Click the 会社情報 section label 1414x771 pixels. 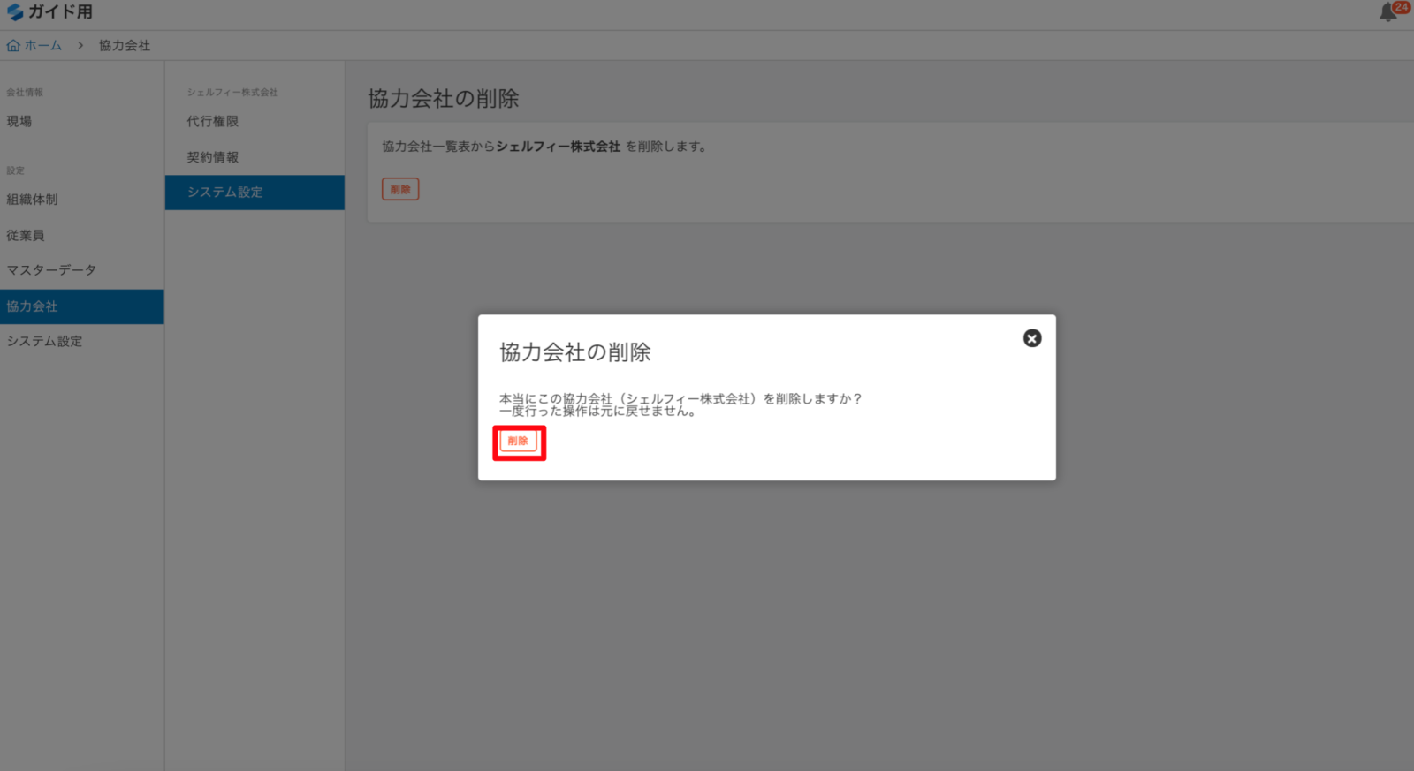pyautogui.click(x=25, y=93)
